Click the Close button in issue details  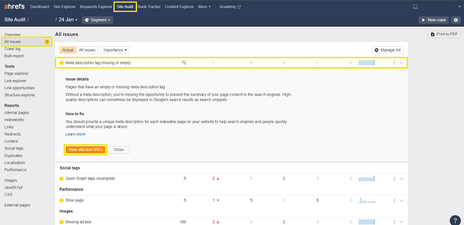[118, 150]
